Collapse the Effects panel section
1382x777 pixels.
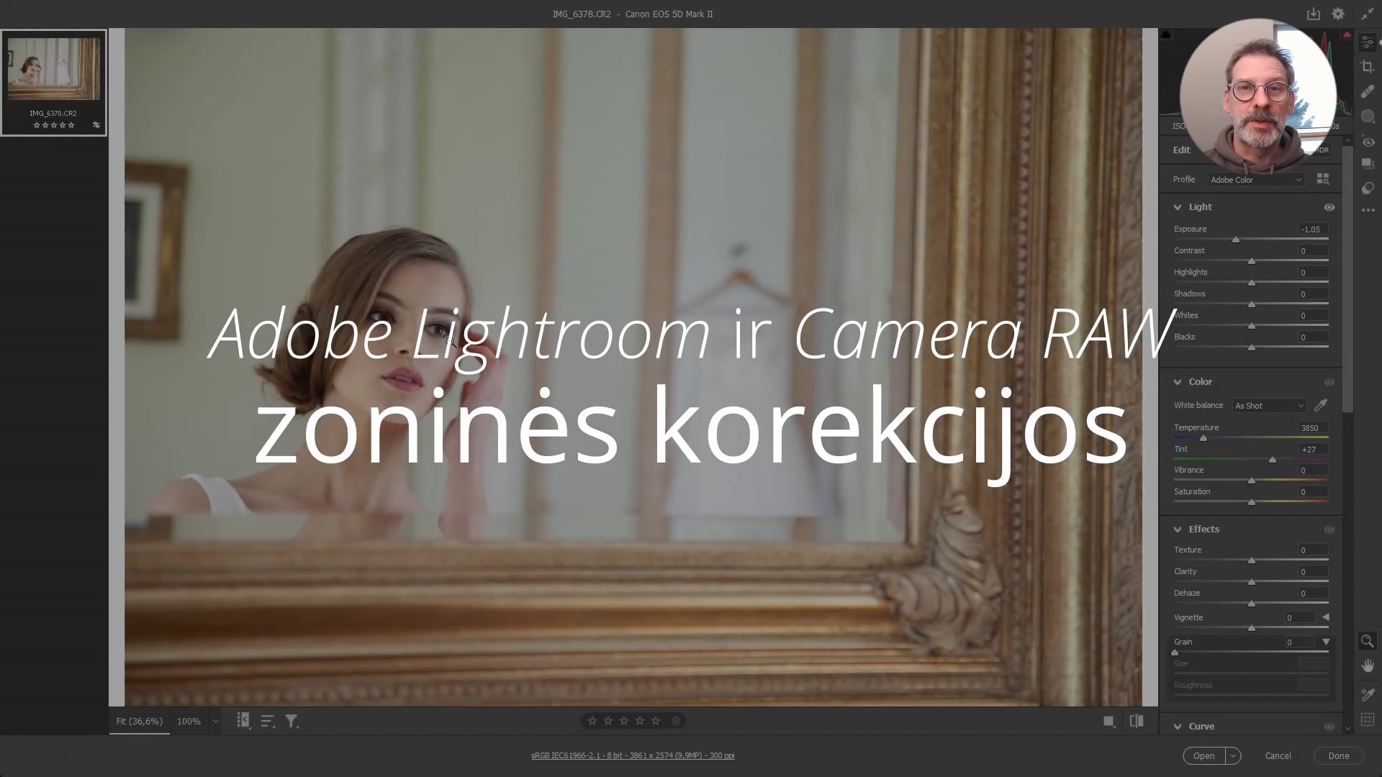coord(1178,530)
